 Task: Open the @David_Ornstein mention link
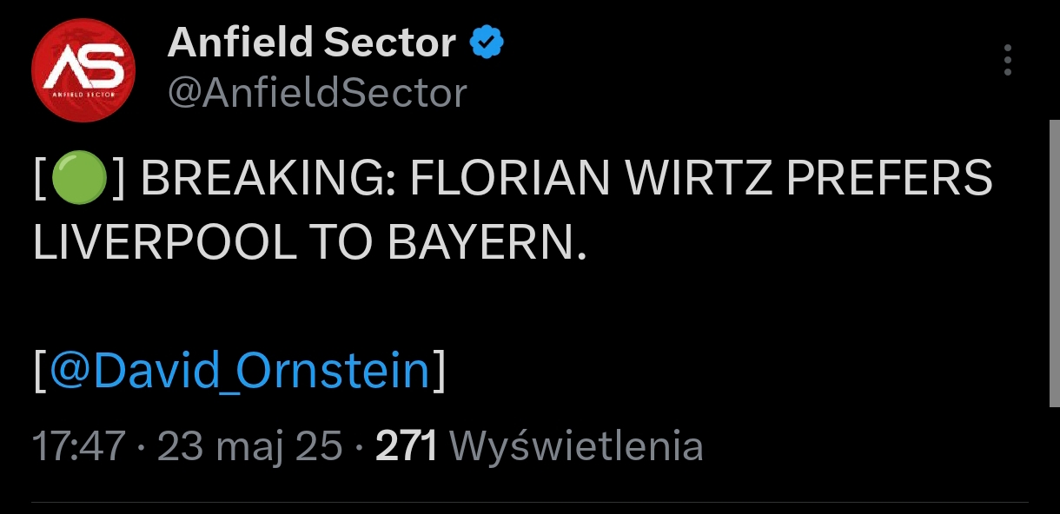240,371
